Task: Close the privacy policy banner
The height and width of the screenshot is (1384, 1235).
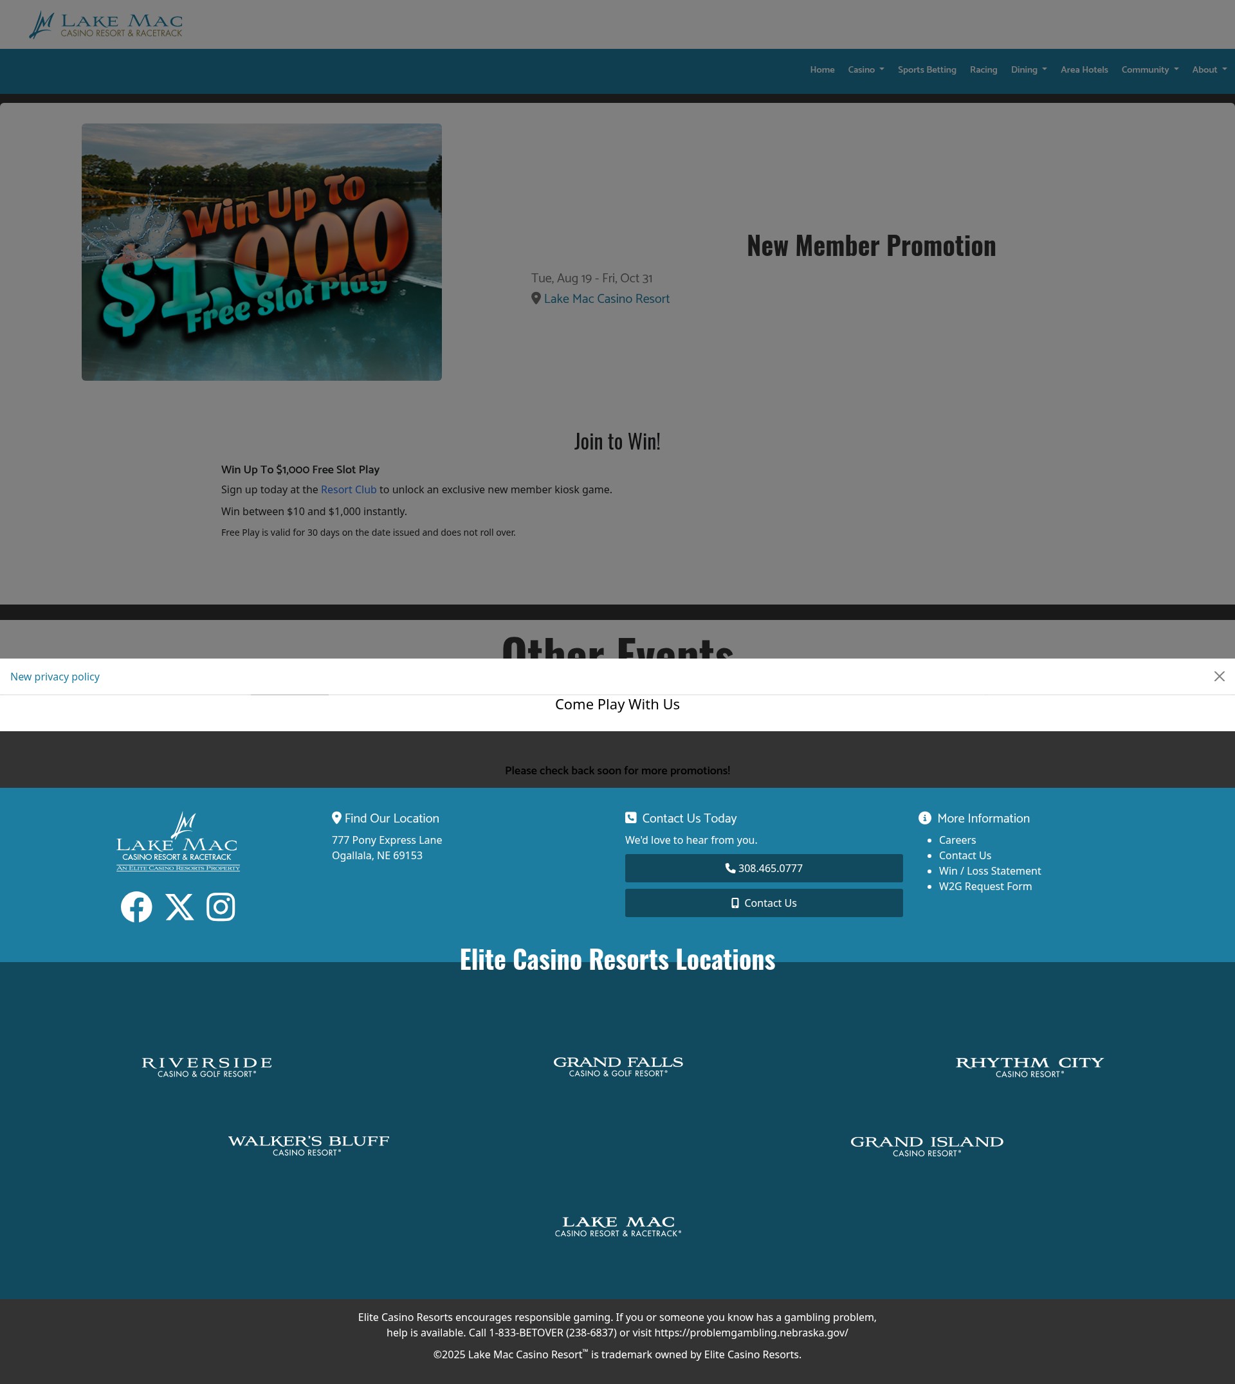Action: coord(1219,677)
